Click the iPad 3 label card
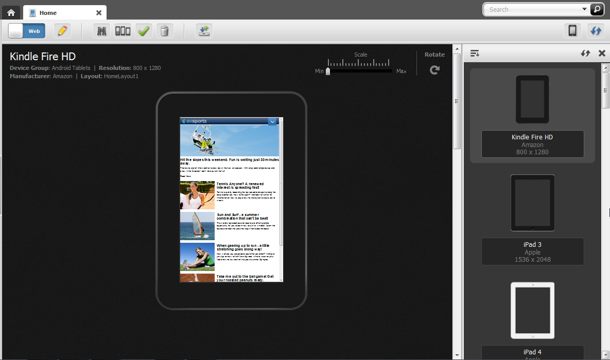The height and width of the screenshot is (360, 610). (532, 251)
